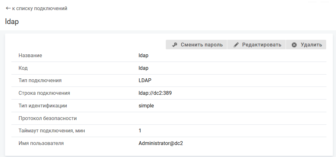Return via the к списку подключений link
This screenshot has width=336, height=157.
(40, 9)
